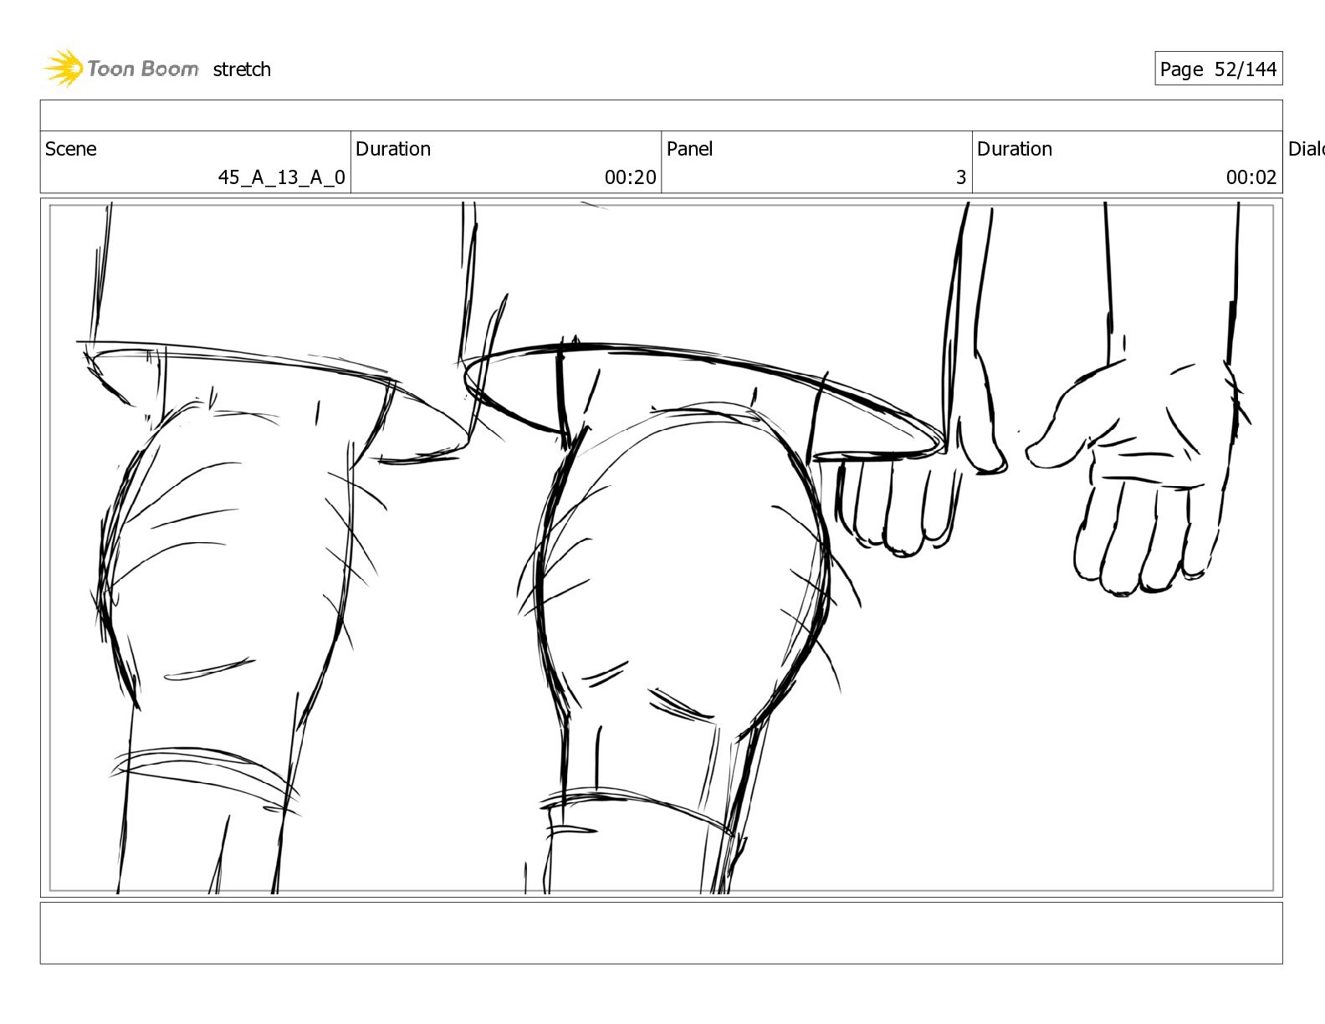
Task: Click the scene Duration label
Action: click(x=393, y=149)
